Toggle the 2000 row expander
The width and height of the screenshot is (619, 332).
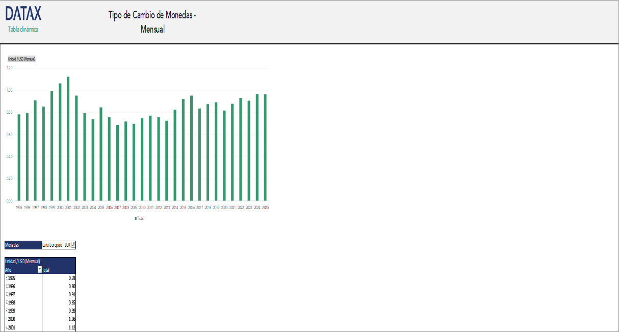[x=6, y=319]
